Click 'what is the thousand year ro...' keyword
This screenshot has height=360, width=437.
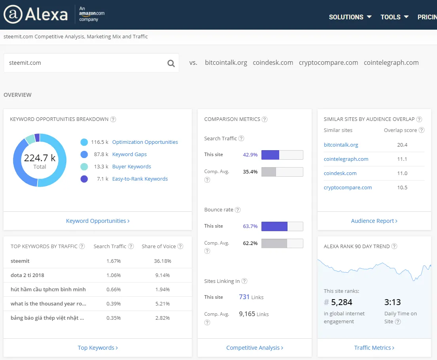click(49, 304)
